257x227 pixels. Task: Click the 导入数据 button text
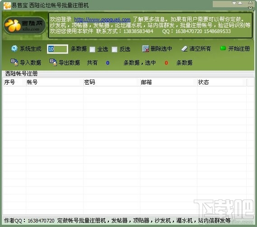(x=30, y=62)
